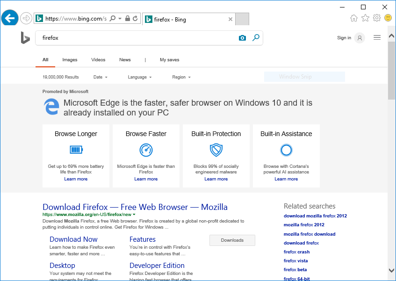Click the feedback smiley face icon

[388, 18]
